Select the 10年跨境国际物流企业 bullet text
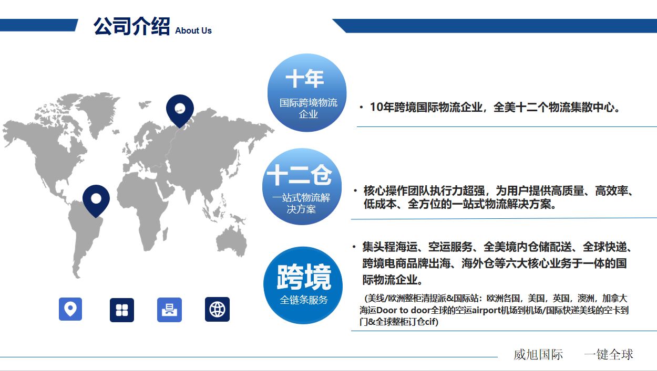This screenshot has width=657, height=371. (x=495, y=108)
